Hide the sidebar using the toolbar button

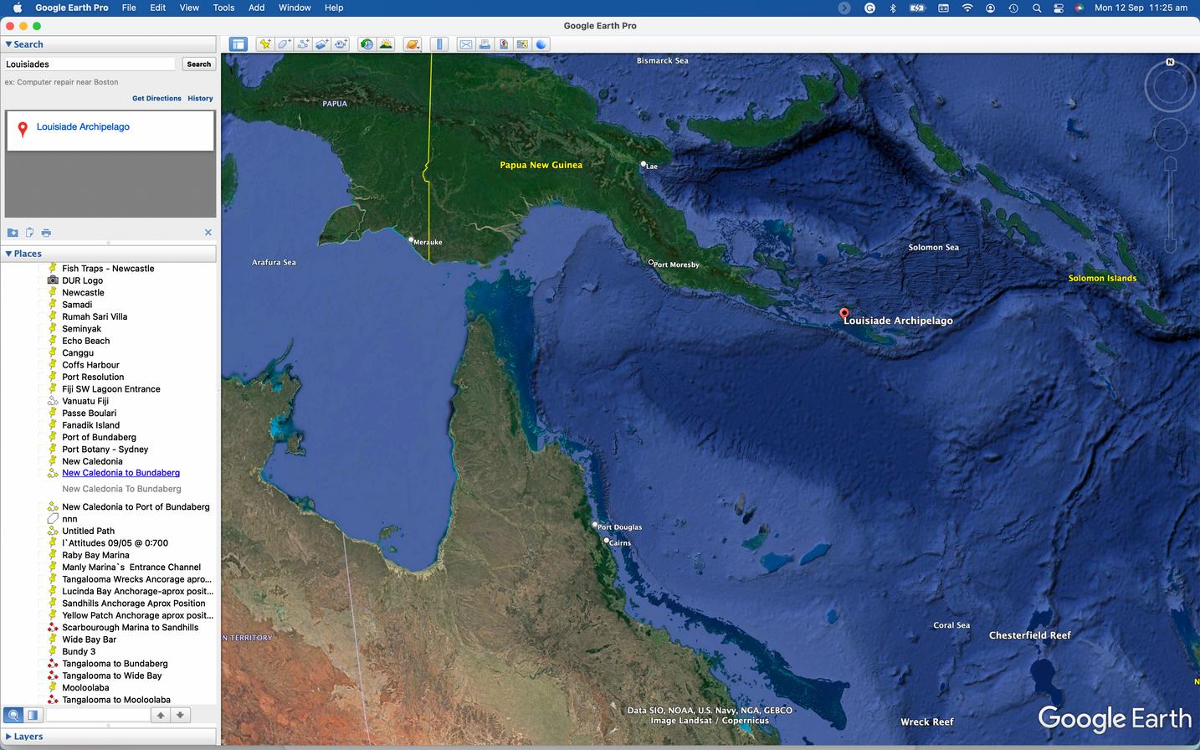(238, 44)
